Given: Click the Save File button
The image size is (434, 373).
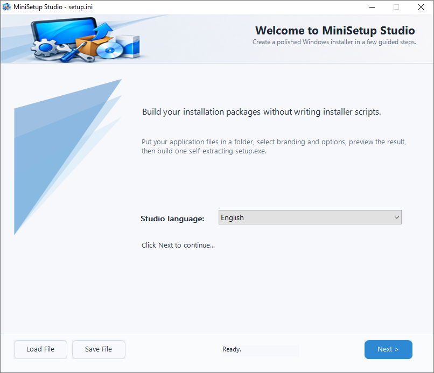Looking at the screenshot, I should pos(99,349).
